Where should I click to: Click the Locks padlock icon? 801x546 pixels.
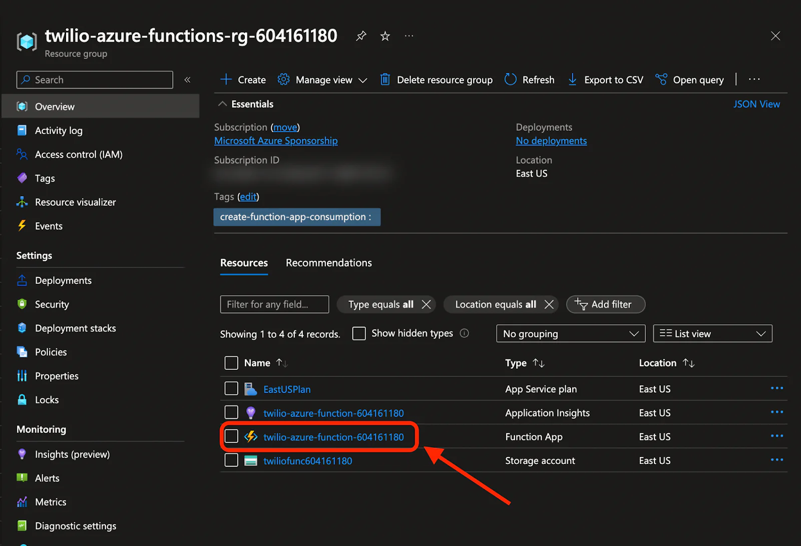pos(22,400)
